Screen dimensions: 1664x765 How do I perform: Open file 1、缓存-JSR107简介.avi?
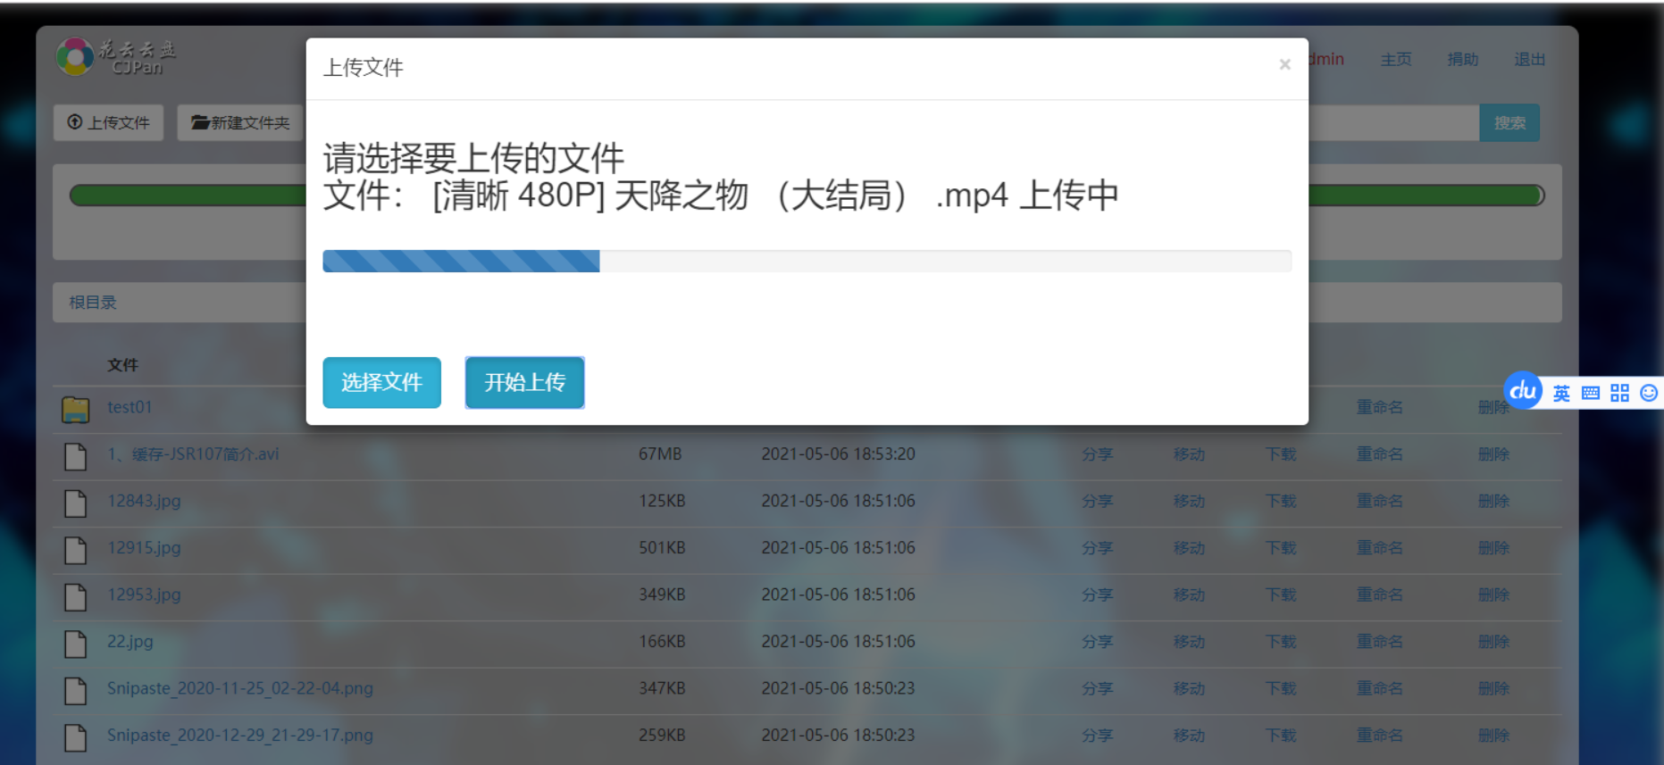193,453
